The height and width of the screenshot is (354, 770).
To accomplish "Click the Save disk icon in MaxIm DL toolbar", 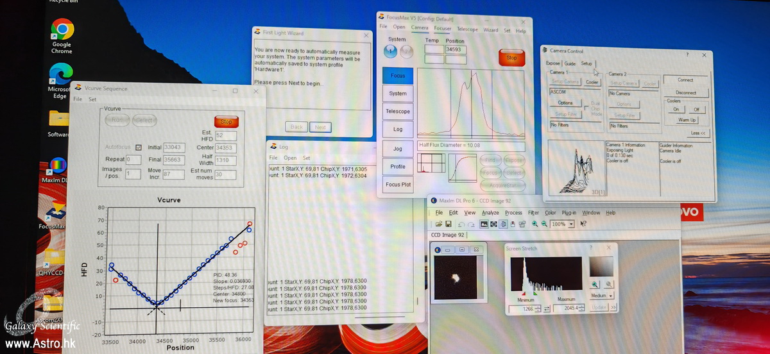I will tap(448, 224).
